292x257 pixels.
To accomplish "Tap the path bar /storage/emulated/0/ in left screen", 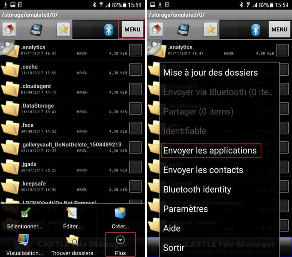I will [72, 15].
